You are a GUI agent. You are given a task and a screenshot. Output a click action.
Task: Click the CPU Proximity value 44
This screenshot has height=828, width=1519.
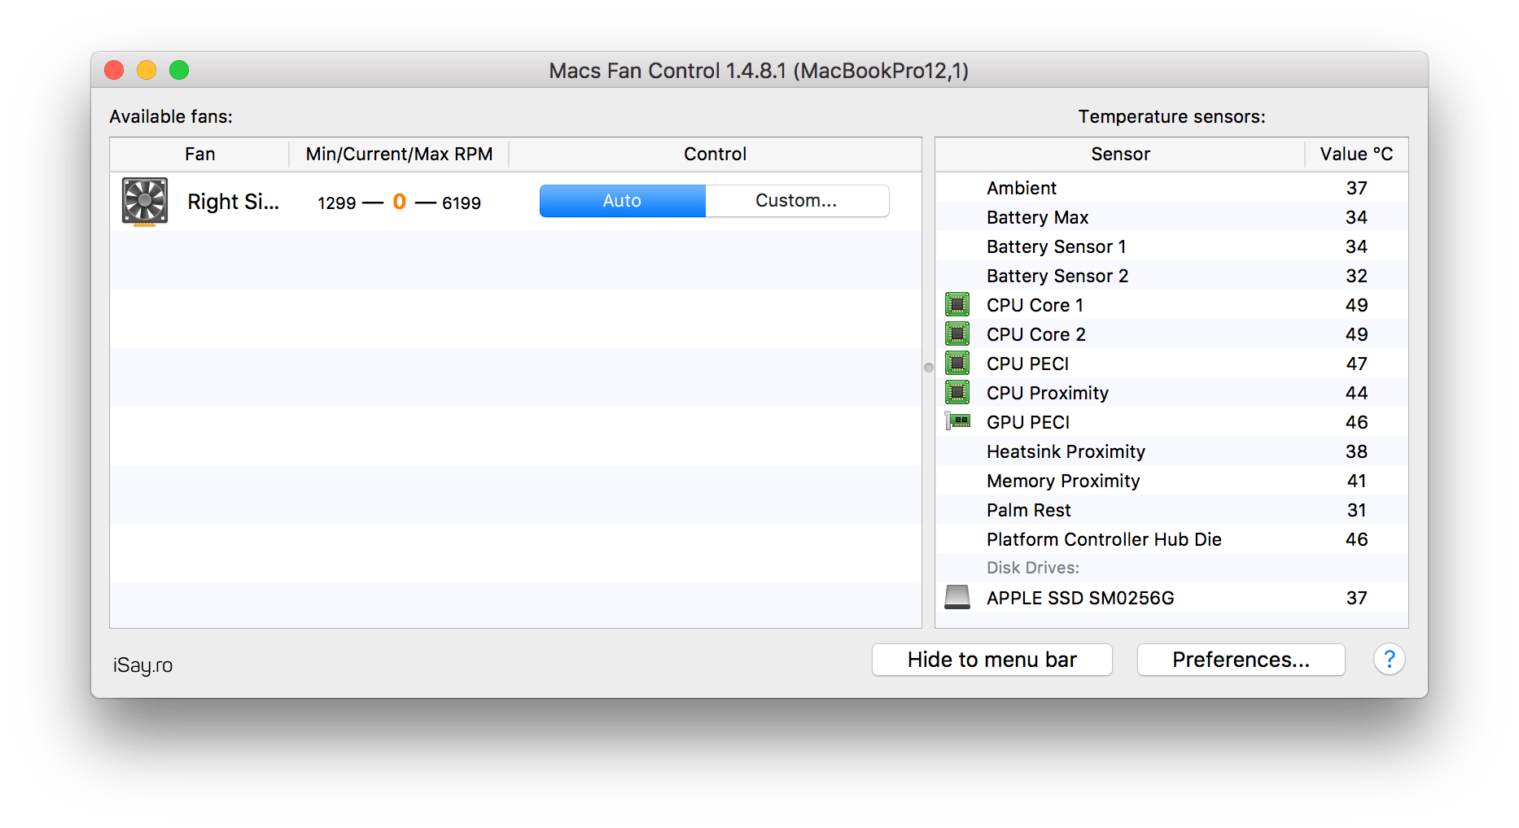click(1356, 393)
